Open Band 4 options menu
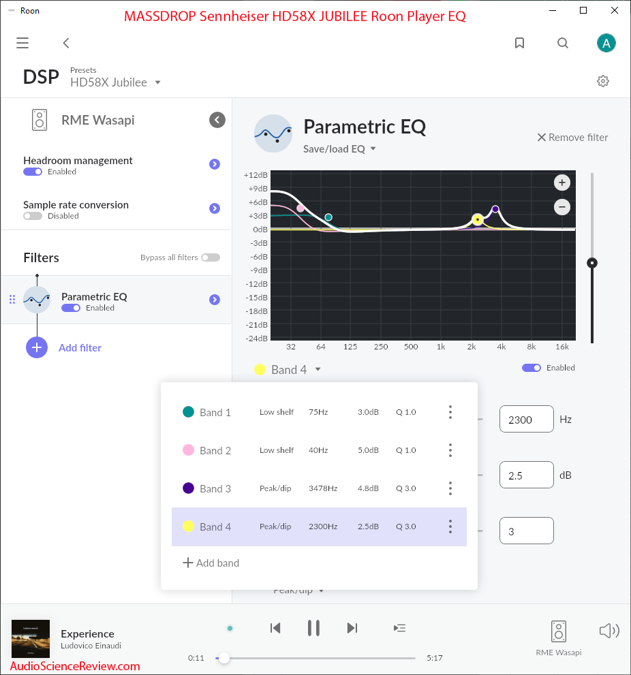 (x=450, y=527)
